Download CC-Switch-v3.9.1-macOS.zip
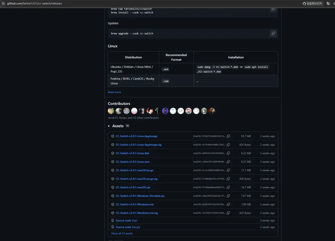 133,187
